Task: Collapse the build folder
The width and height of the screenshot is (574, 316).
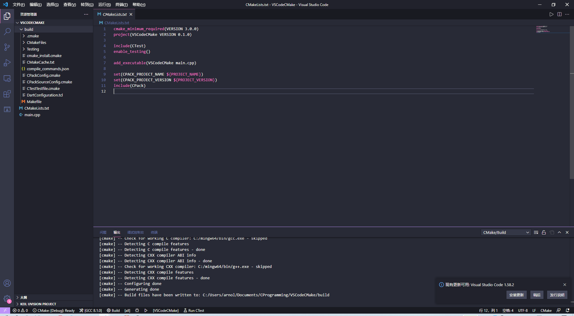Action: 22,29
